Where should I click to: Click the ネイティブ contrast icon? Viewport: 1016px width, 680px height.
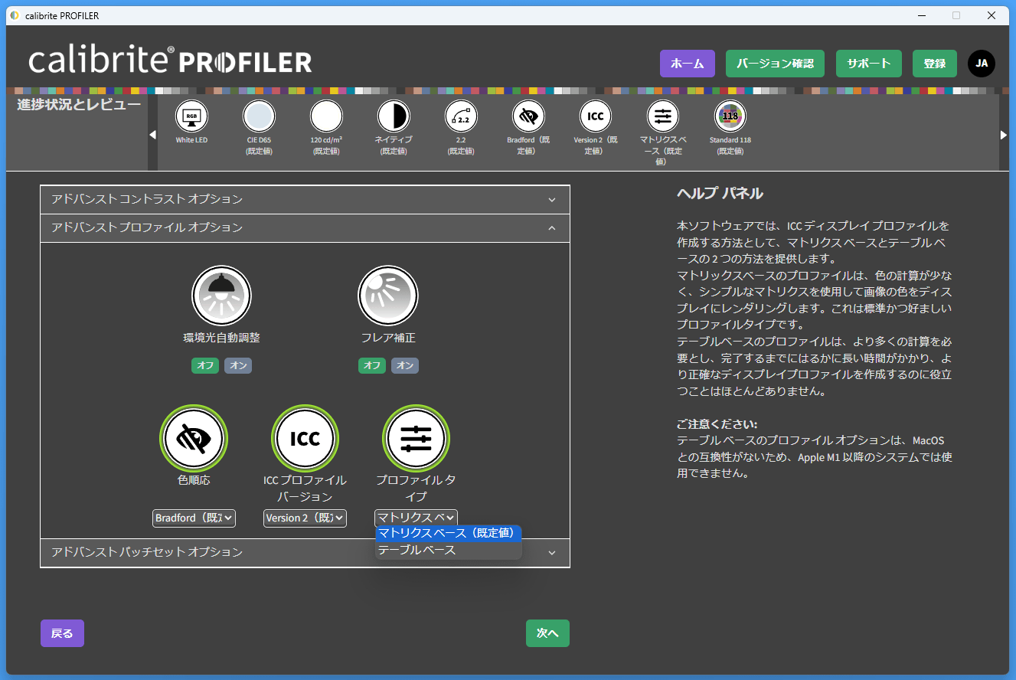394,116
